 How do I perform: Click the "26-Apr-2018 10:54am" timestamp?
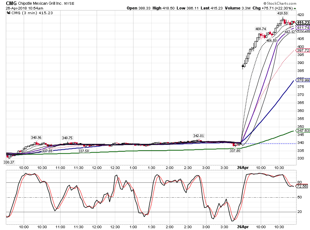pos(24,8)
